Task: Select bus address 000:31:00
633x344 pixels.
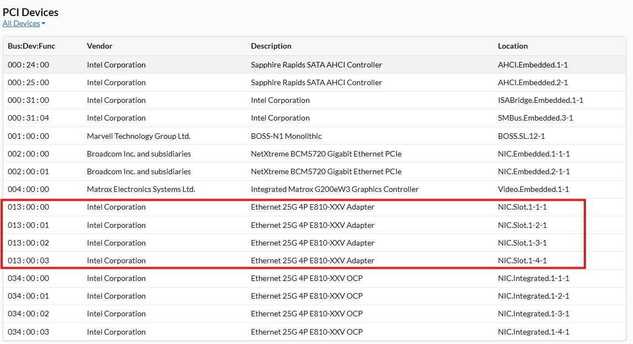Action: (28, 101)
